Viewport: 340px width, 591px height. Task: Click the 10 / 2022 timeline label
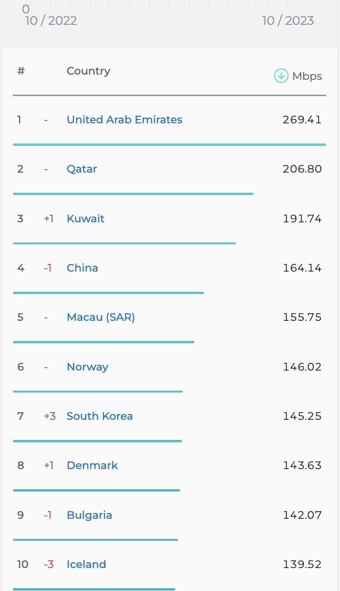[x=51, y=21]
